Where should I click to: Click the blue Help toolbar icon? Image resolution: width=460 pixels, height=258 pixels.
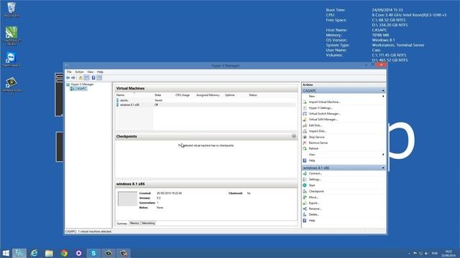(x=93, y=78)
